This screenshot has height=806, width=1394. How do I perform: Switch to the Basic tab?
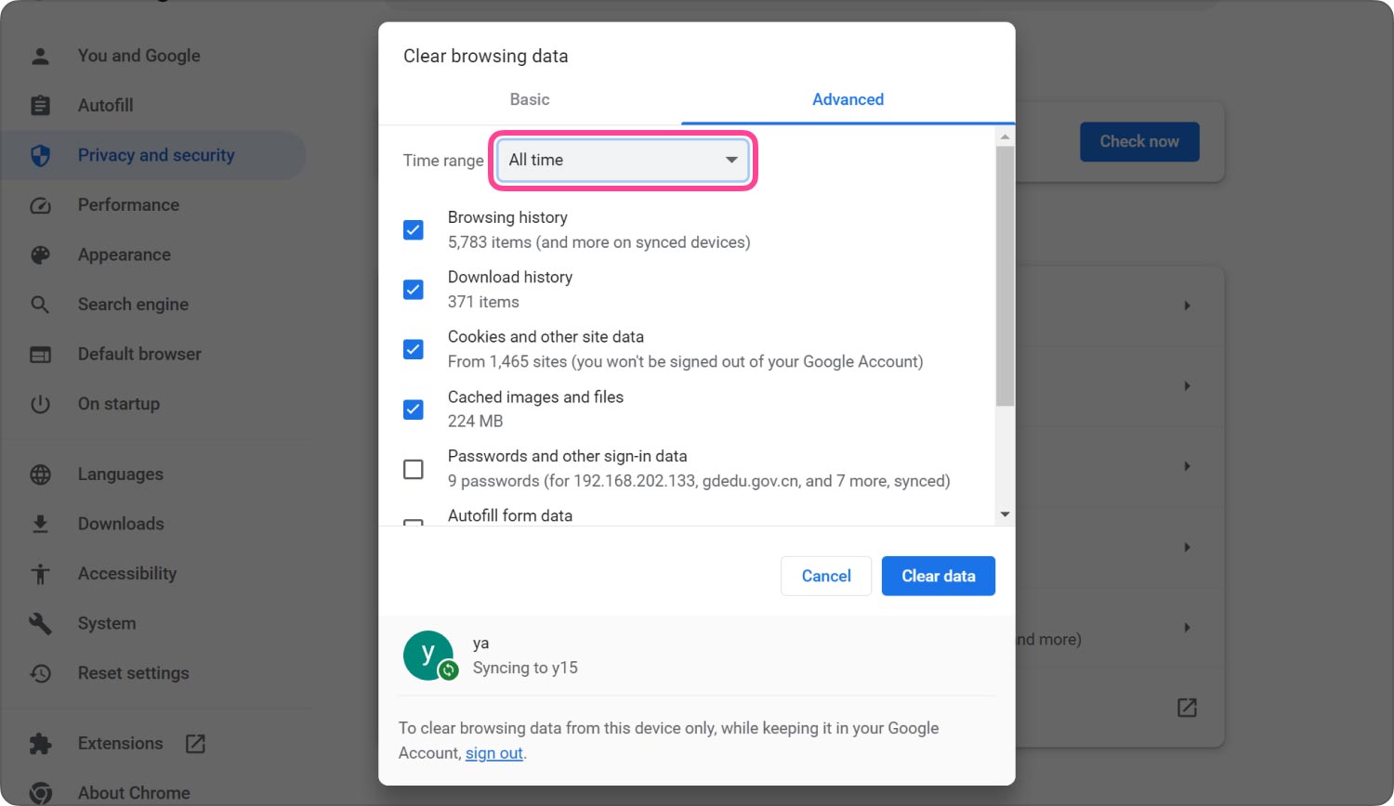coord(530,99)
